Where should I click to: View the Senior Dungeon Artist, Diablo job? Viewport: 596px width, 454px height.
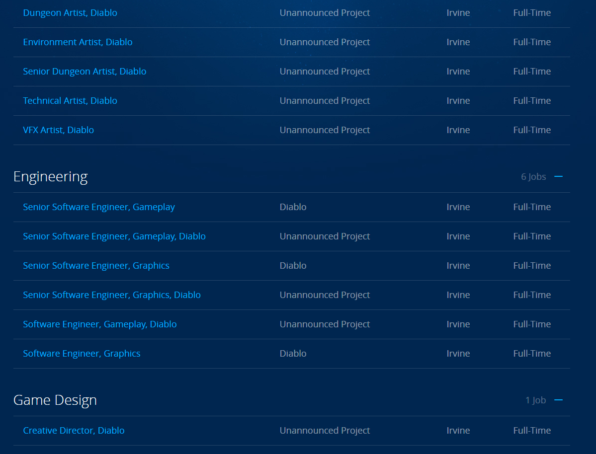click(x=85, y=71)
